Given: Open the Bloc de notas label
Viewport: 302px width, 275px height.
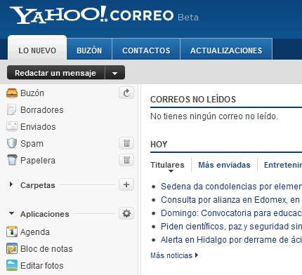Looking at the screenshot, I should pos(46,249).
